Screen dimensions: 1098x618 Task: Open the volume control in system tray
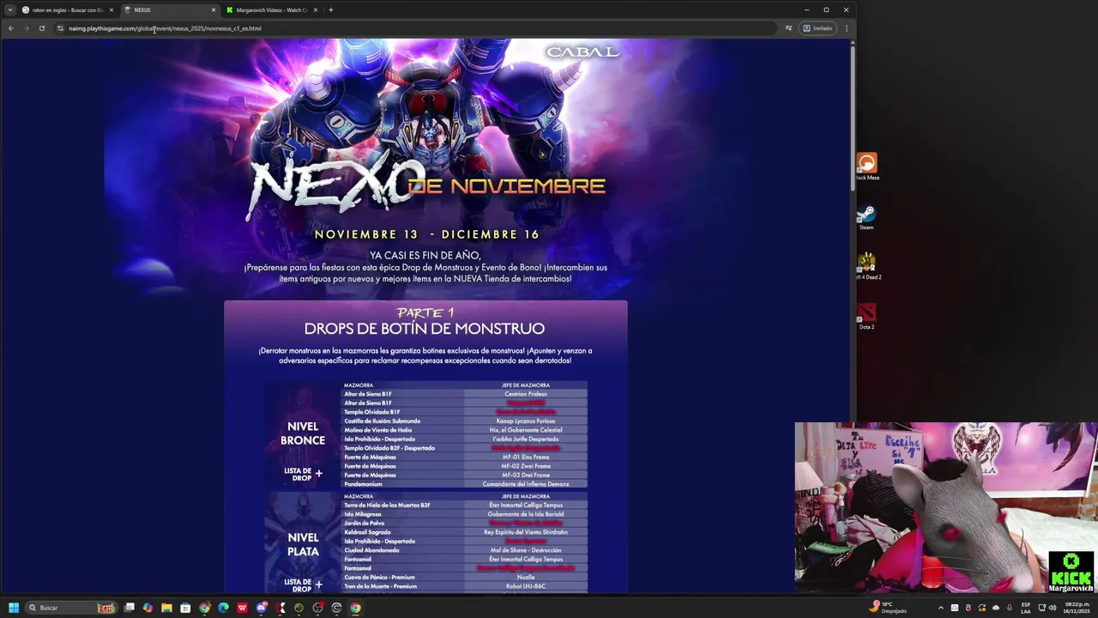1052,608
